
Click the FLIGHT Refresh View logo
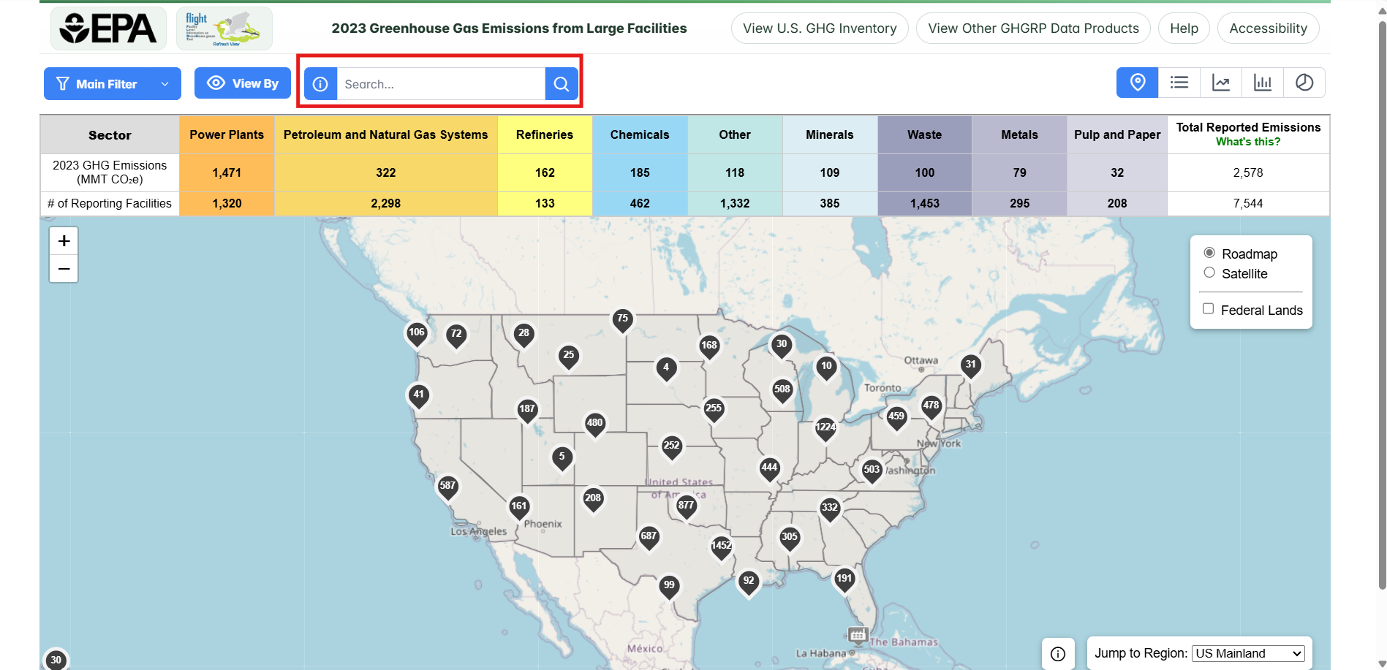point(224,28)
